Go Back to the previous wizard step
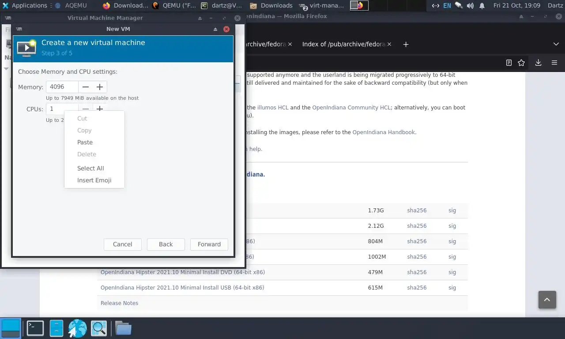565x339 pixels. click(x=166, y=244)
